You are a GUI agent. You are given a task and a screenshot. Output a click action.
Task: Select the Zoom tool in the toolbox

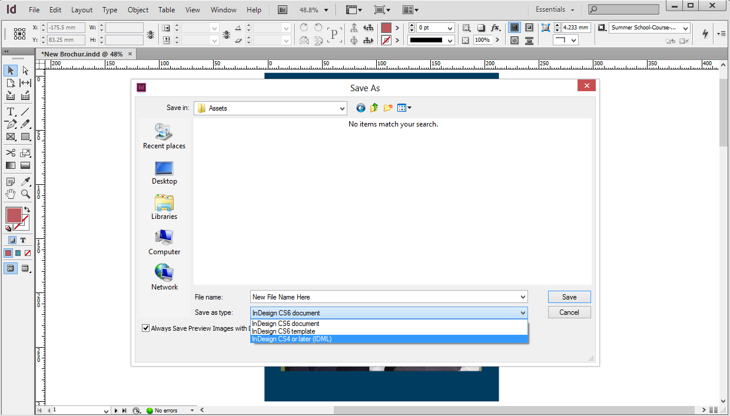point(25,194)
